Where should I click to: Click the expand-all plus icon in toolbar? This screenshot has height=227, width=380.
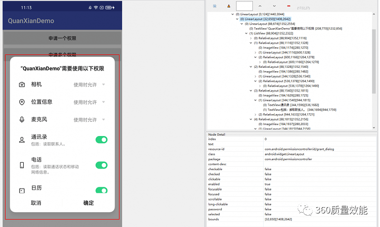[215, 6]
